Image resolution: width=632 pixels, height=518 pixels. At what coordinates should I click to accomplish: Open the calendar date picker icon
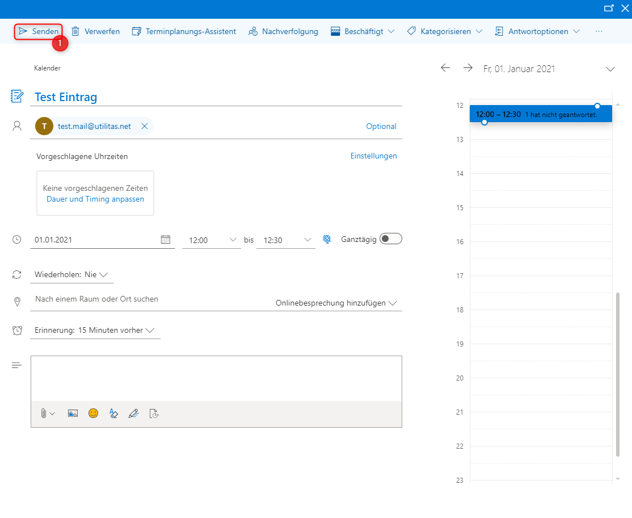pyautogui.click(x=166, y=240)
